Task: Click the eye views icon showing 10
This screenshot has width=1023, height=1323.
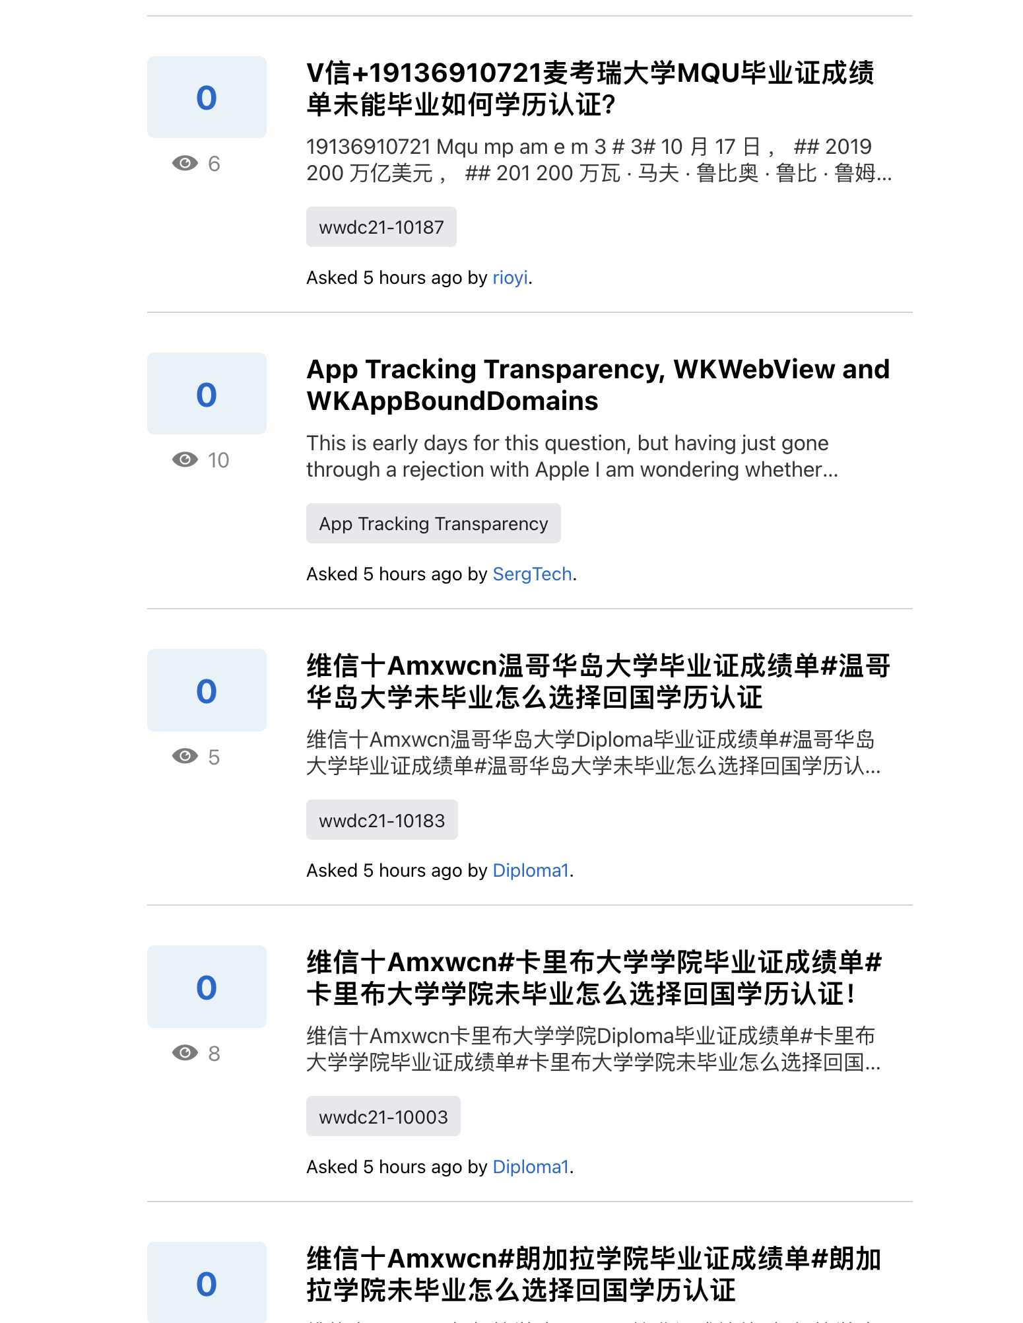Action: [x=185, y=459]
